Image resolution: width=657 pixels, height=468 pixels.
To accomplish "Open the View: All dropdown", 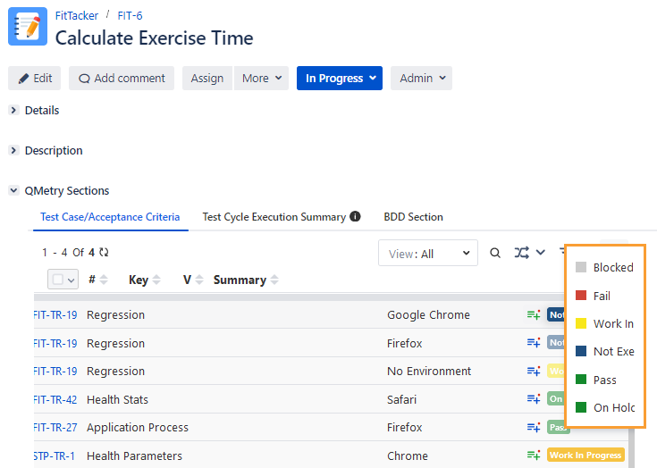I will click(428, 253).
